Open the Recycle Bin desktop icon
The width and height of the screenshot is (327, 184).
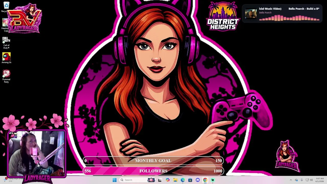6,7
